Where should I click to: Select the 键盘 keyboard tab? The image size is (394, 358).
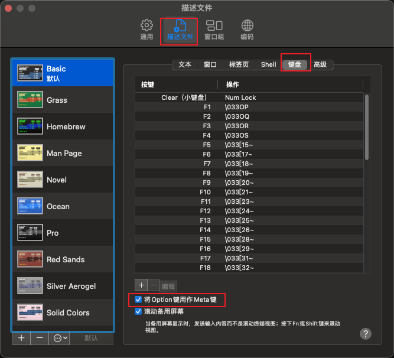pyautogui.click(x=295, y=65)
